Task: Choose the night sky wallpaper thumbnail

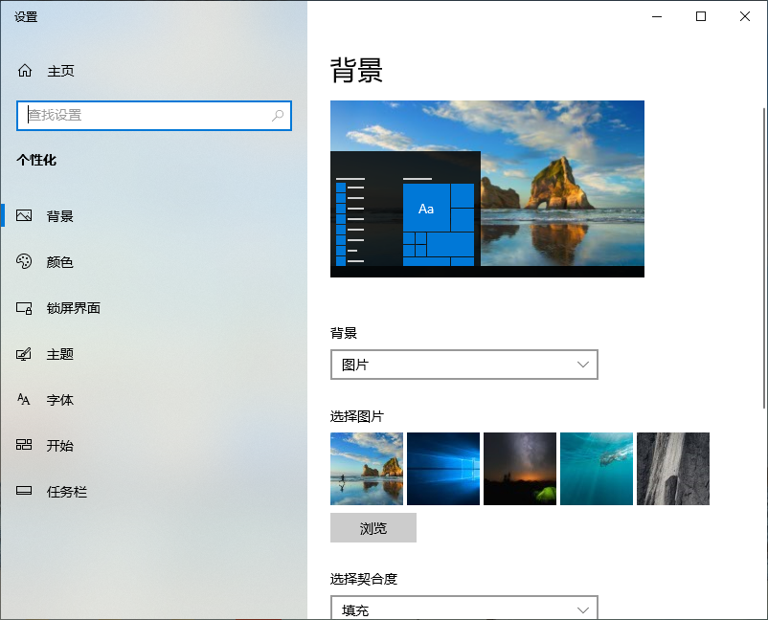Action: point(519,468)
